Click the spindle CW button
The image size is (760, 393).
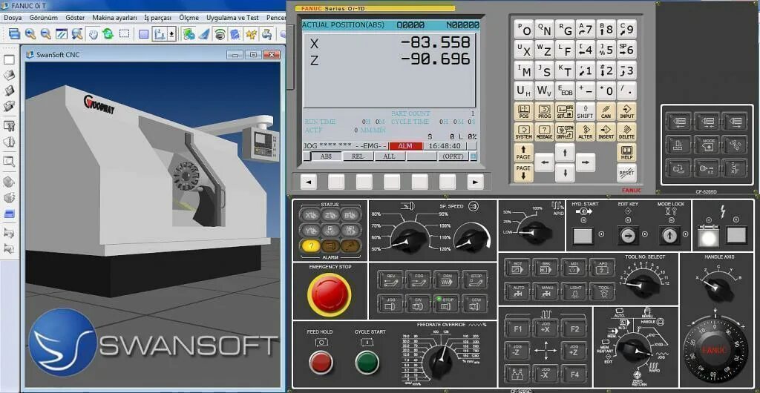coord(419,303)
